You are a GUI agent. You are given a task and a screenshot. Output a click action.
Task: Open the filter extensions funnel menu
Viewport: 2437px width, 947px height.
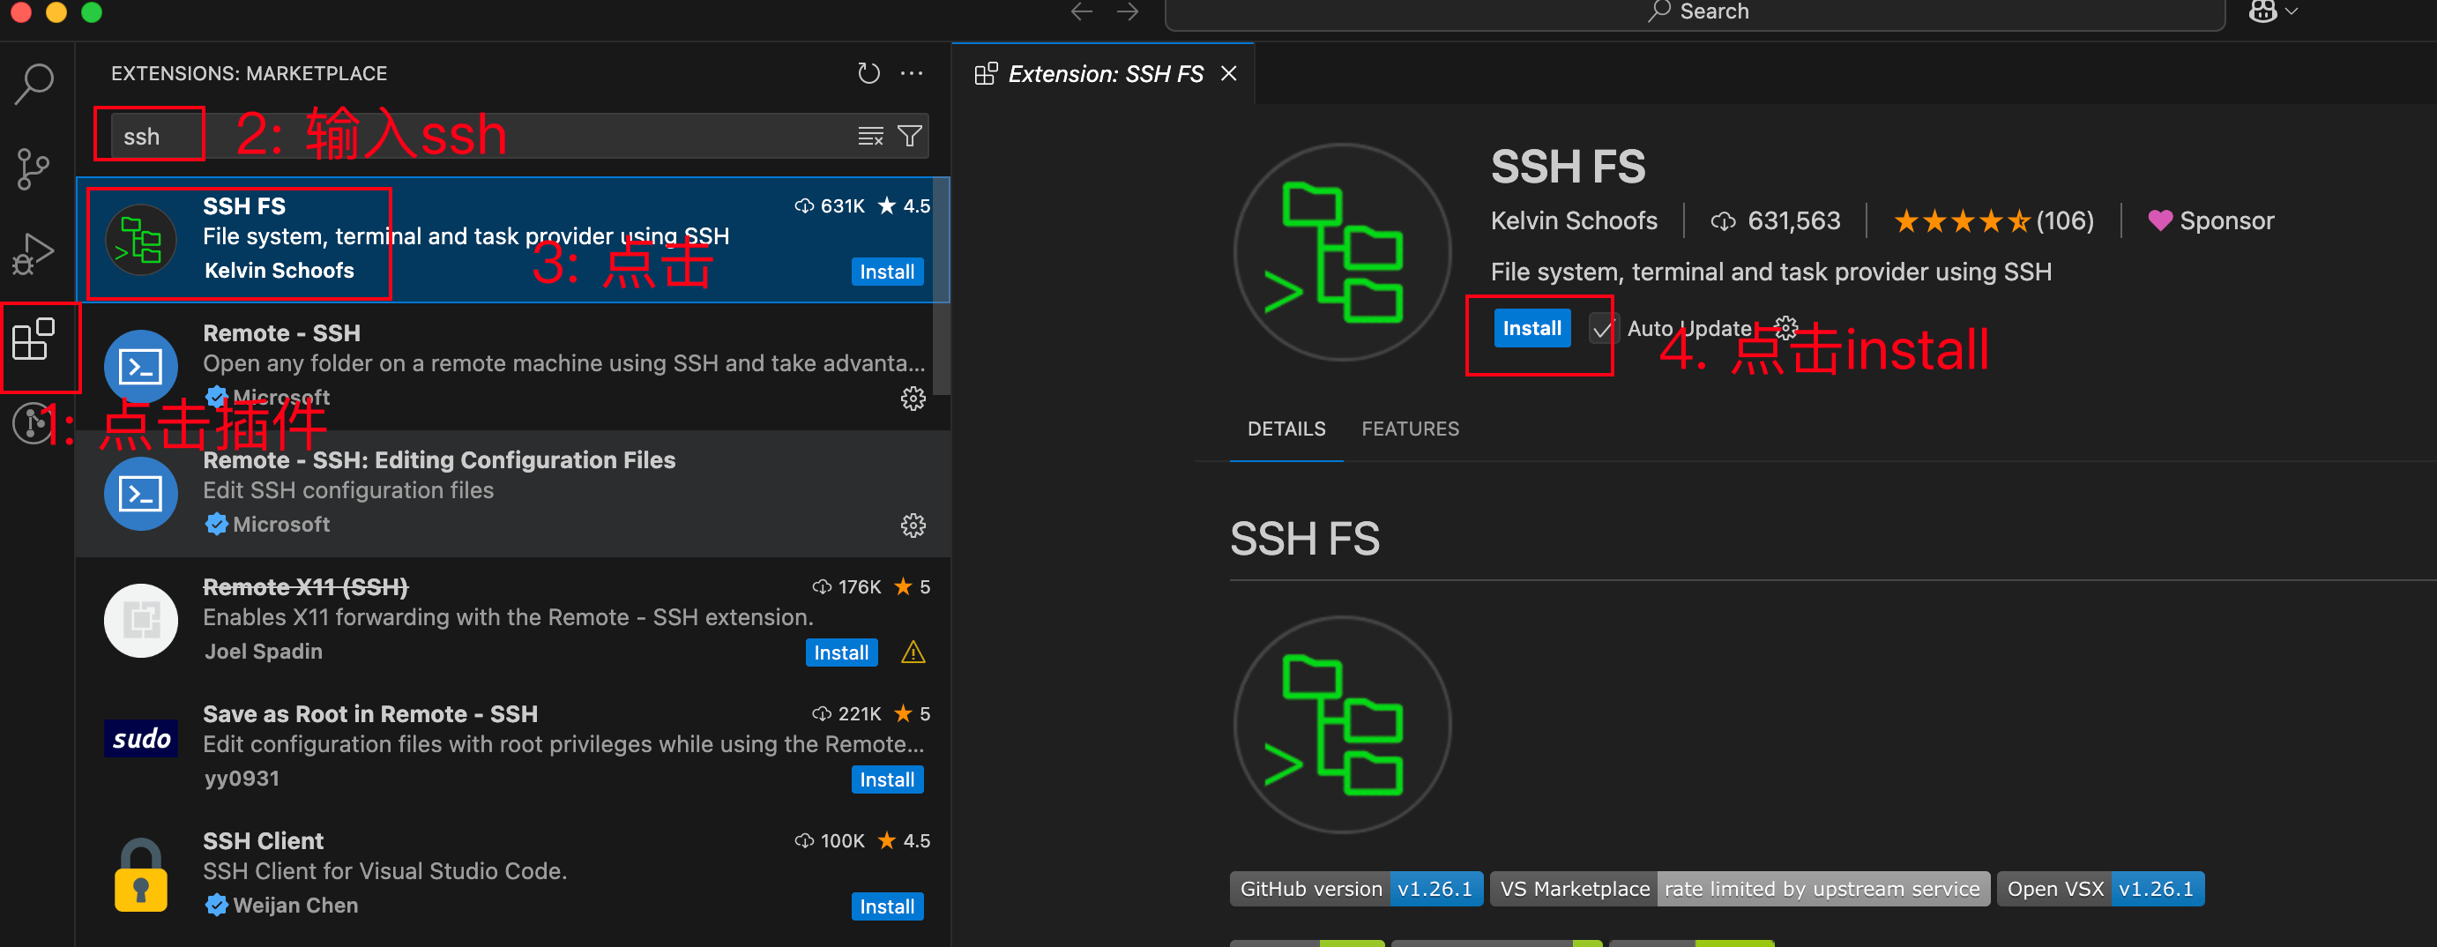click(x=909, y=137)
